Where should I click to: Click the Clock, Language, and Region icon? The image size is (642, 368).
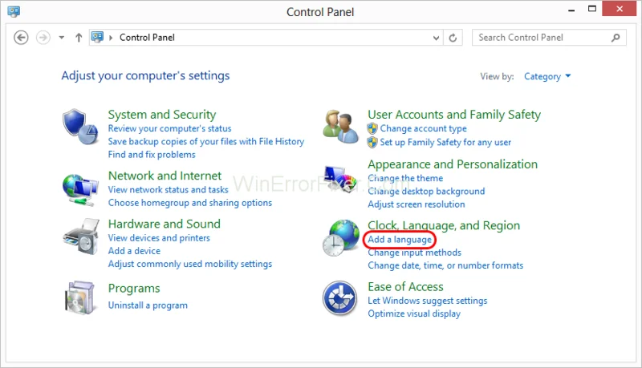coord(340,238)
